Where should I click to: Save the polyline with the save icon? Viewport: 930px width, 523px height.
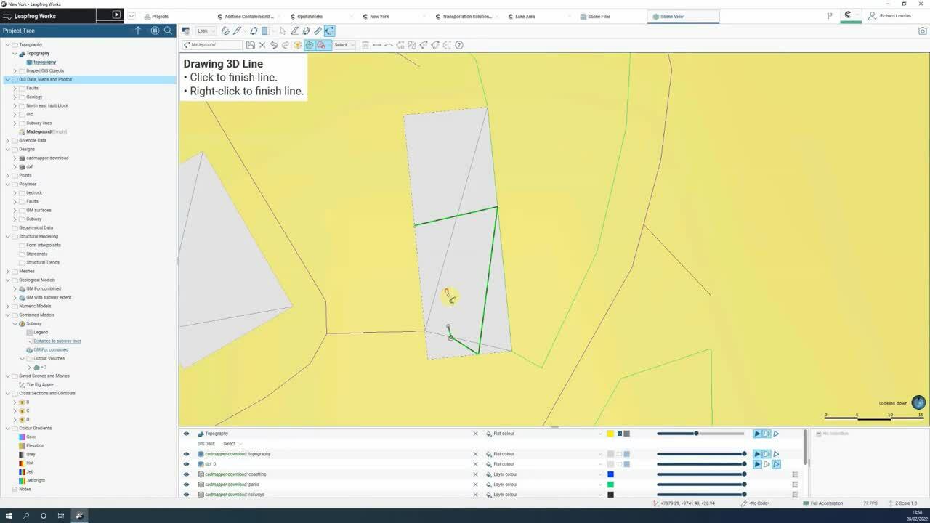[251, 45]
